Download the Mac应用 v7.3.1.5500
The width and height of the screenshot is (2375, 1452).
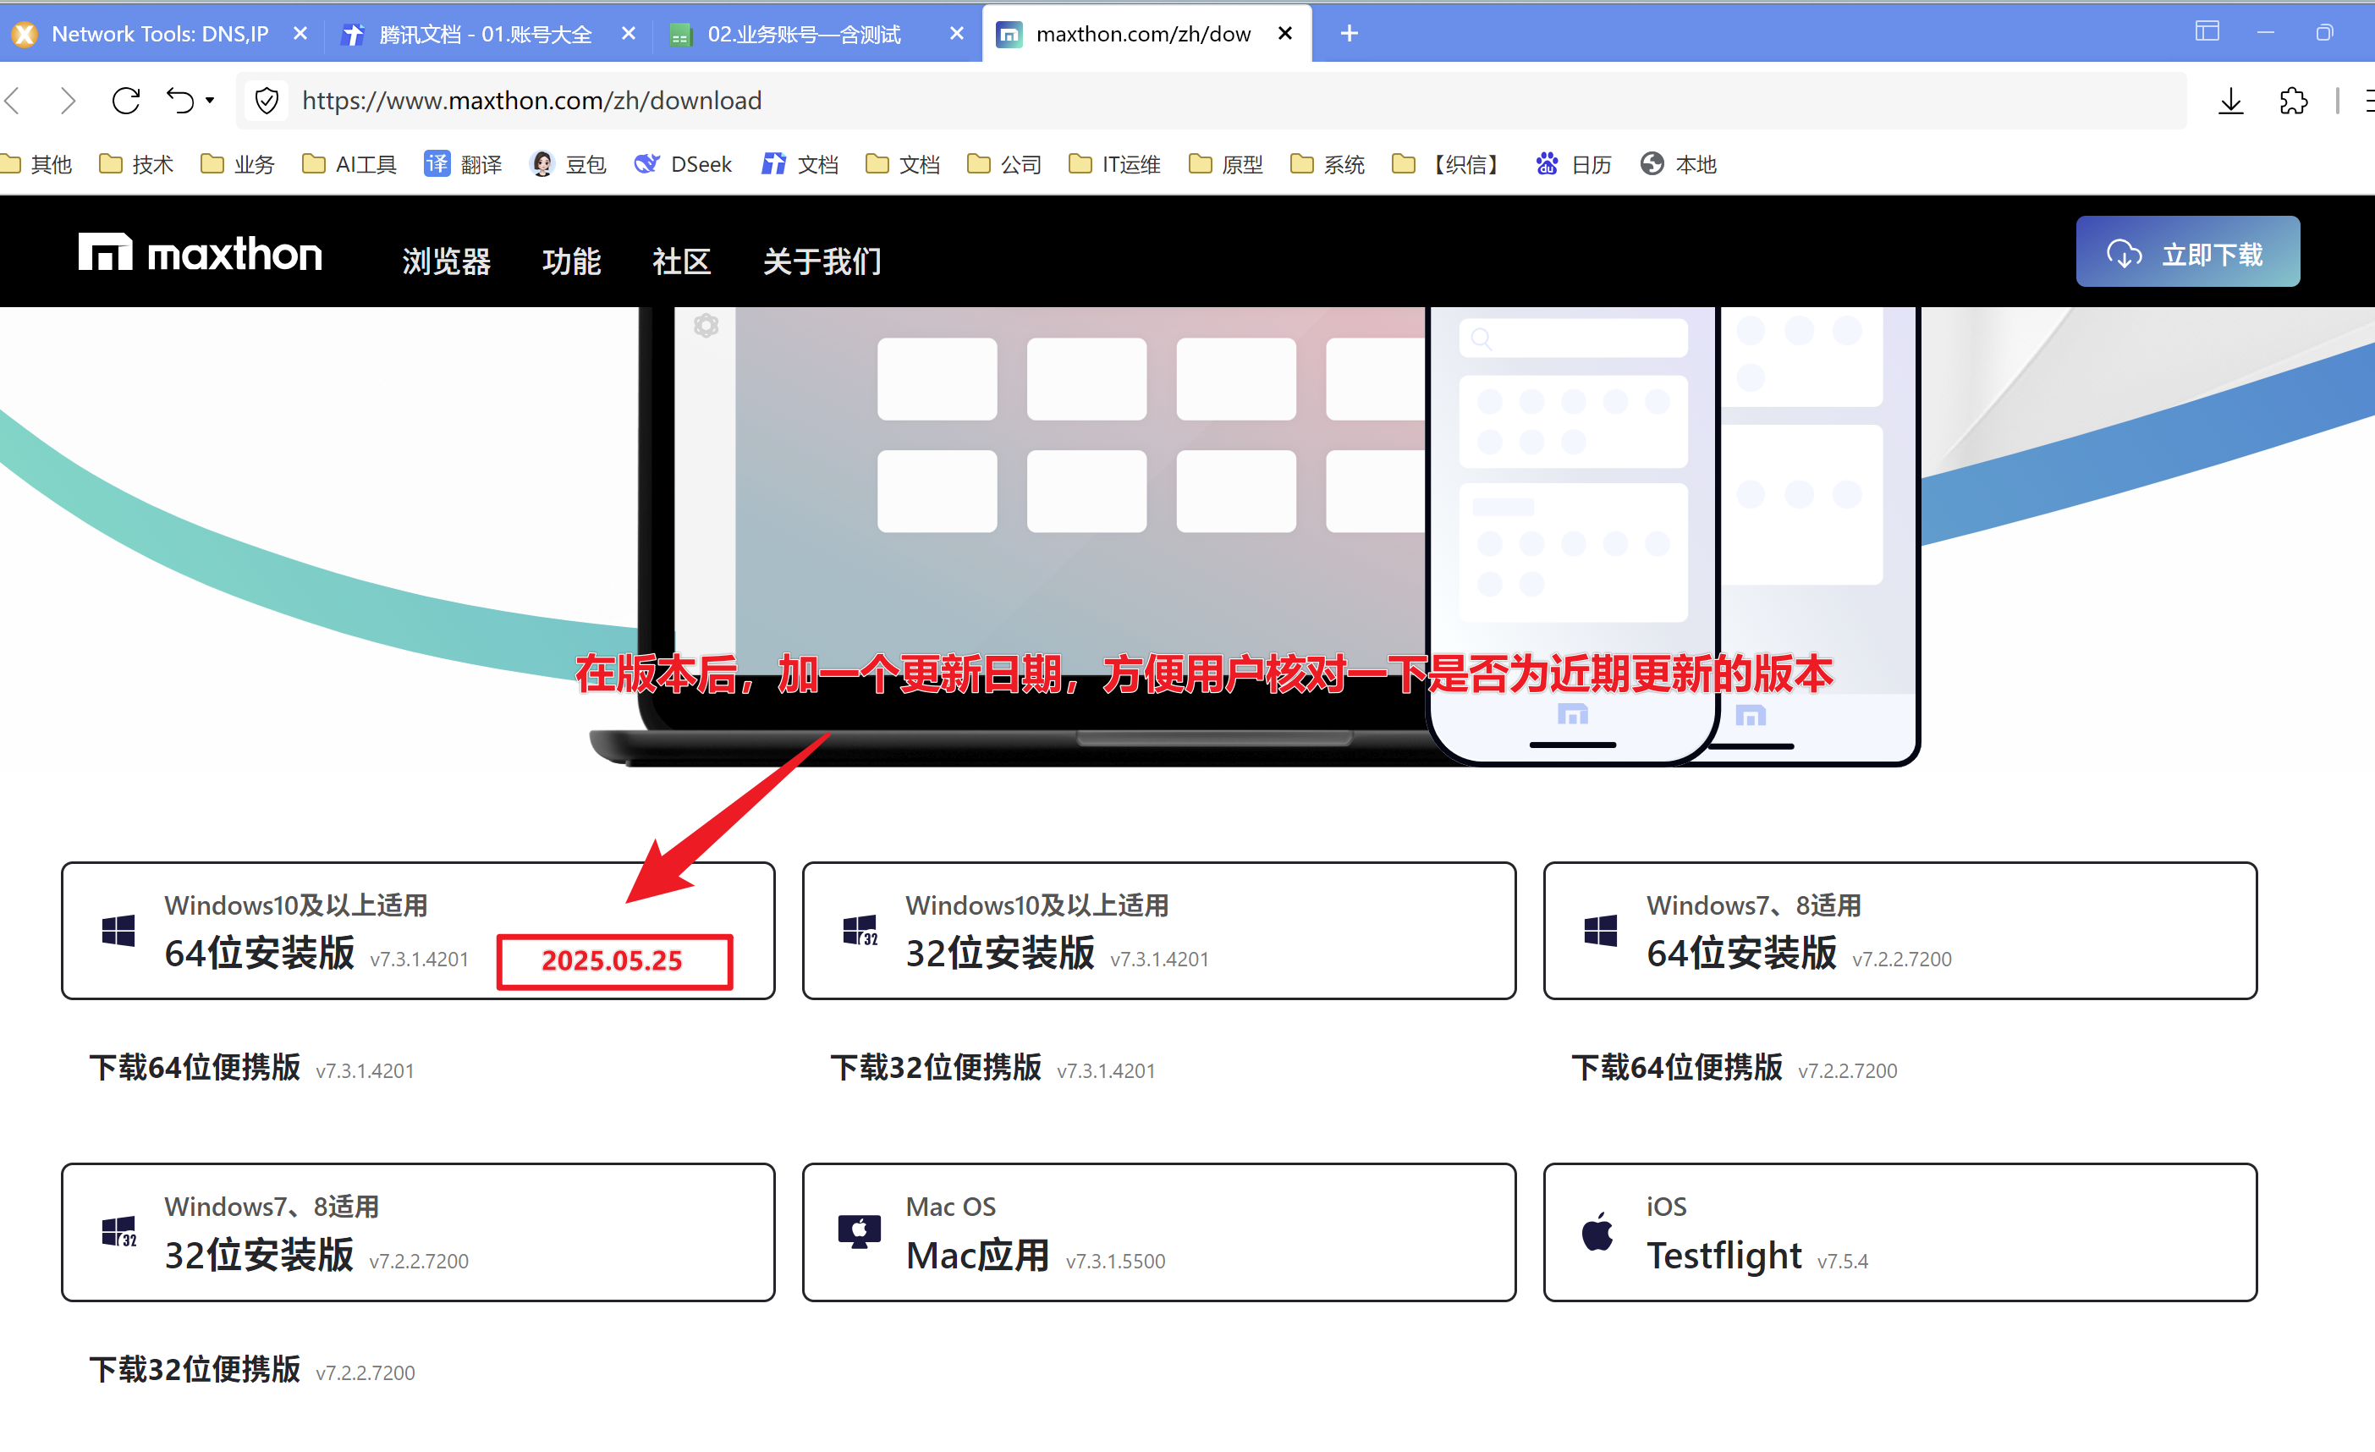click(1158, 1232)
